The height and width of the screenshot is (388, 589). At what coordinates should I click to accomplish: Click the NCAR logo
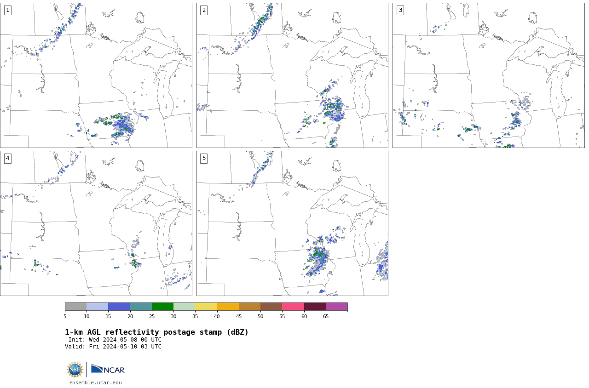[108, 369]
